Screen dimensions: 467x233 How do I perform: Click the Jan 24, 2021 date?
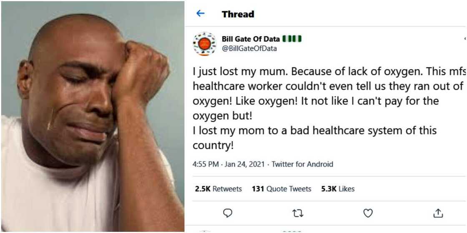(244, 164)
